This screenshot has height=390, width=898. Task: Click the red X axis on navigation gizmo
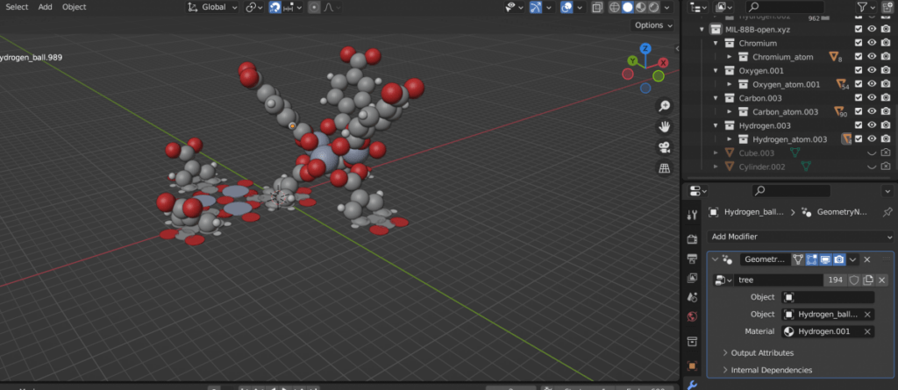click(663, 62)
